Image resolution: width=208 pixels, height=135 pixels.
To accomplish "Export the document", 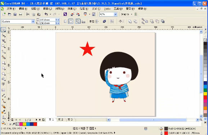I will (78, 14).
